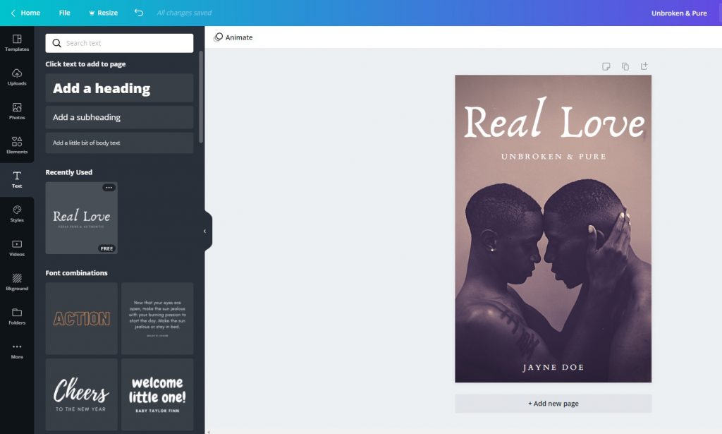Open the File menu
The height and width of the screenshot is (434, 722).
64,13
